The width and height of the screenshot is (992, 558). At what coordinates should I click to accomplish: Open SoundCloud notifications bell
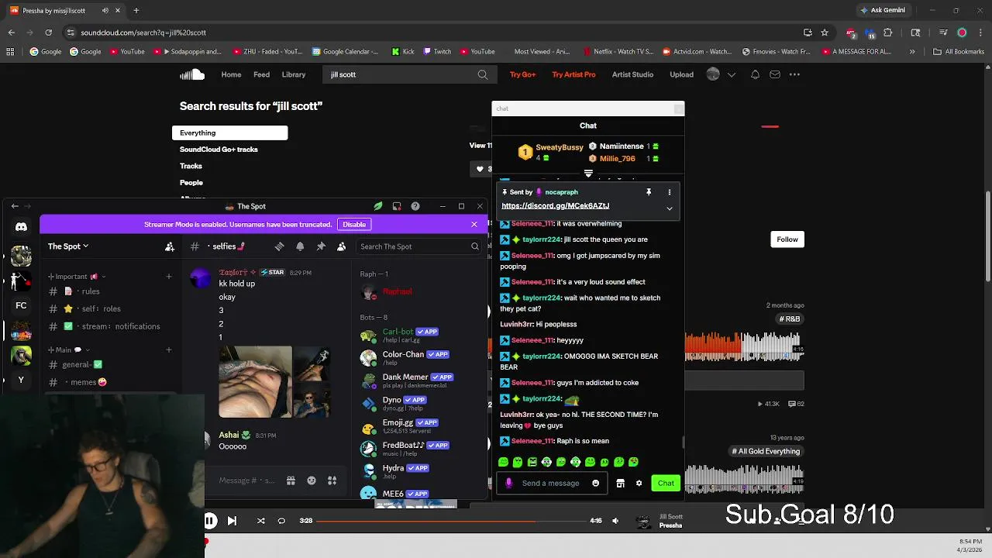click(755, 74)
